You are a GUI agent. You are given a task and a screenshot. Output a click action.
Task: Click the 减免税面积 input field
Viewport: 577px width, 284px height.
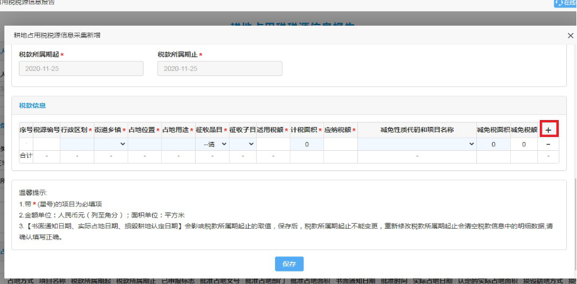[493, 144]
